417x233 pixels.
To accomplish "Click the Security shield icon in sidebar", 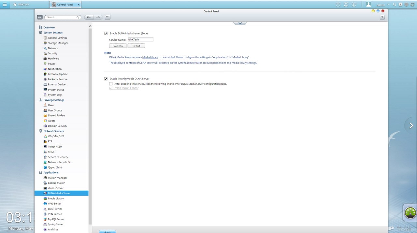I will tap(45, 53).
